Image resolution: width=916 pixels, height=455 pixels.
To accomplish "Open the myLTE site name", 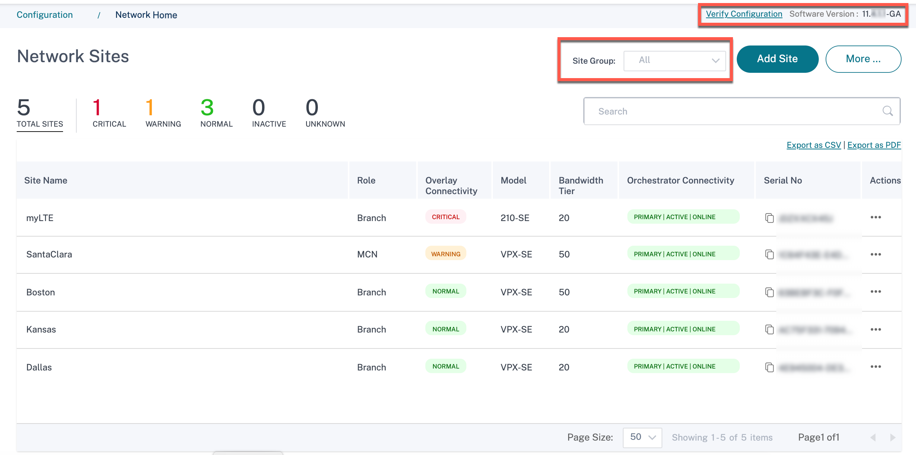I will click(40, 218).
